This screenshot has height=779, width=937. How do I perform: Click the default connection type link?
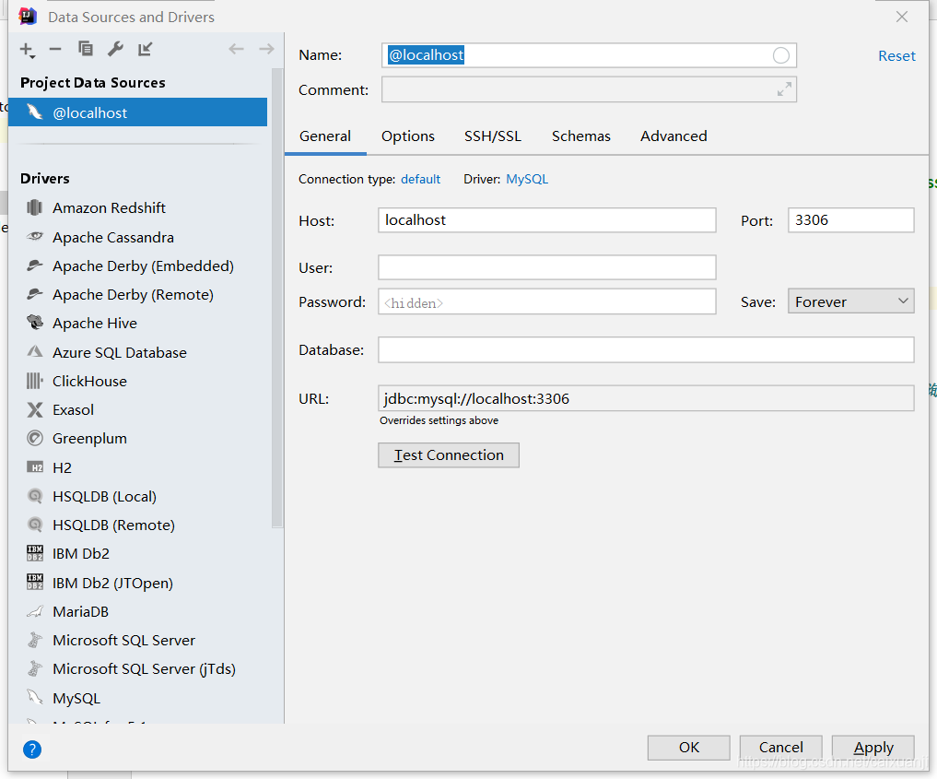click(x=421, y=180)
